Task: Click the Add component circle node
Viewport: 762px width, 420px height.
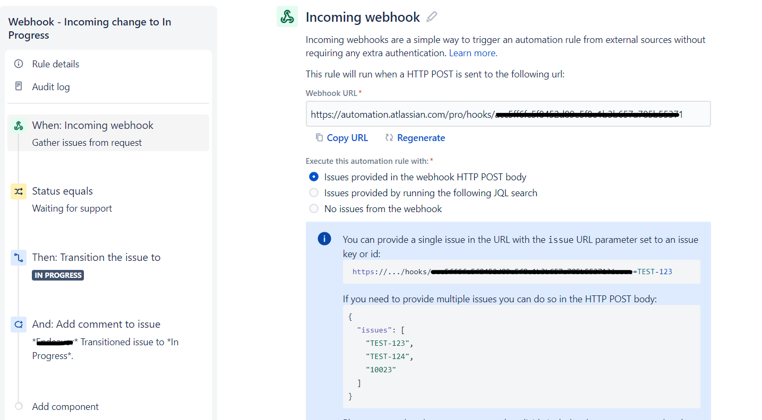Action: coord(19,406)
